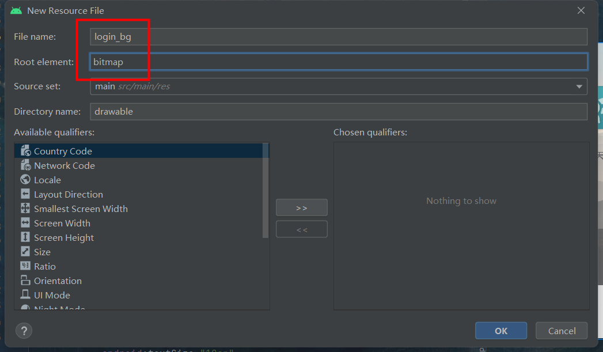The height and width of the screenshot is (352, 603).
Task: Click the Size qualifier icon
Action: click(x=24, y=252)
